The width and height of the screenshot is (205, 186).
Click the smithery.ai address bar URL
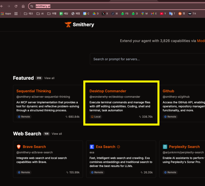pyautogui.click(x=43, y=6)
